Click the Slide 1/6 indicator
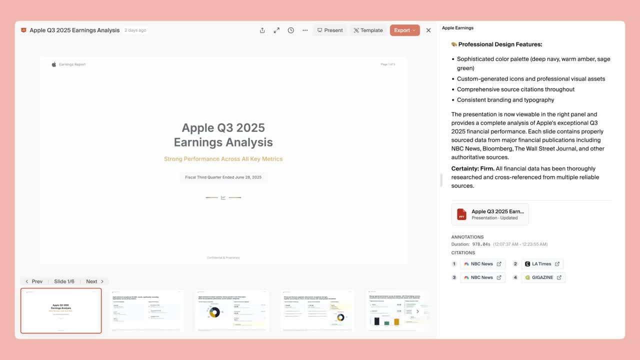 64,281
